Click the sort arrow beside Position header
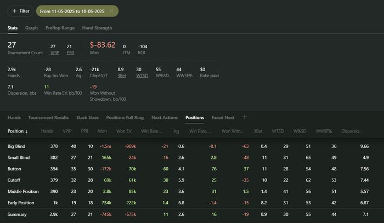The width and height of the screenshot is (384, 223). [26, 131]
